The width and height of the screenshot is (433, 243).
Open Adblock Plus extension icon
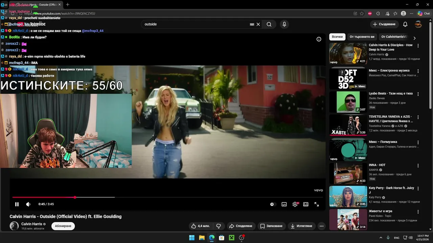coord(370,13)
